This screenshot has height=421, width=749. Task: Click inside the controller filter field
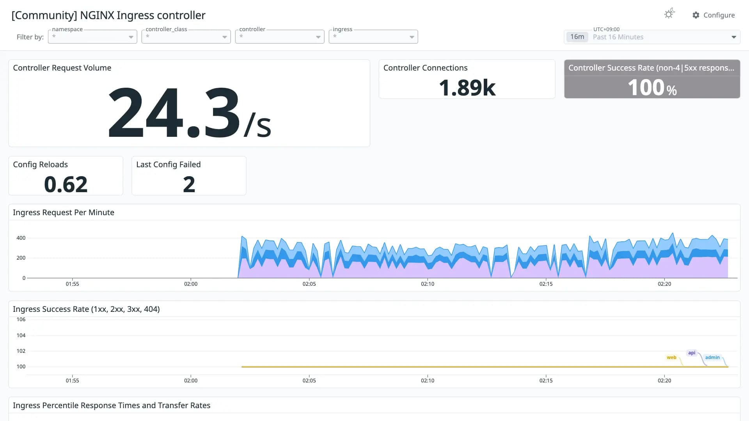click(280, 37)
